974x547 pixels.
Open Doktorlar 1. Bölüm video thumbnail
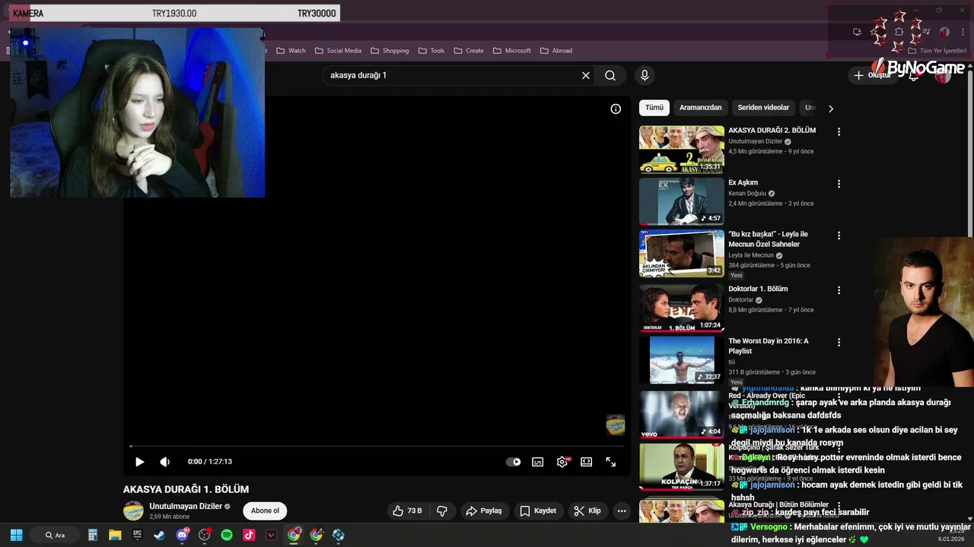pyautogui.click(x=682, y=308)
